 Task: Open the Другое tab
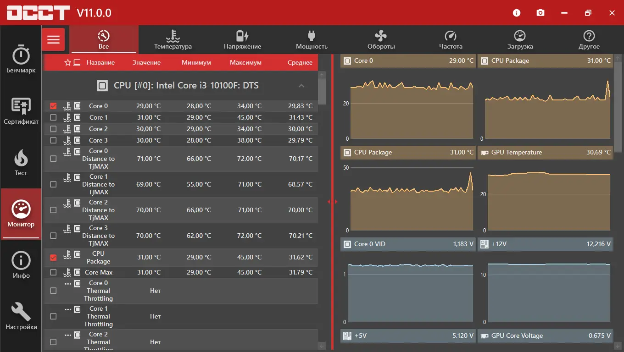589,39
